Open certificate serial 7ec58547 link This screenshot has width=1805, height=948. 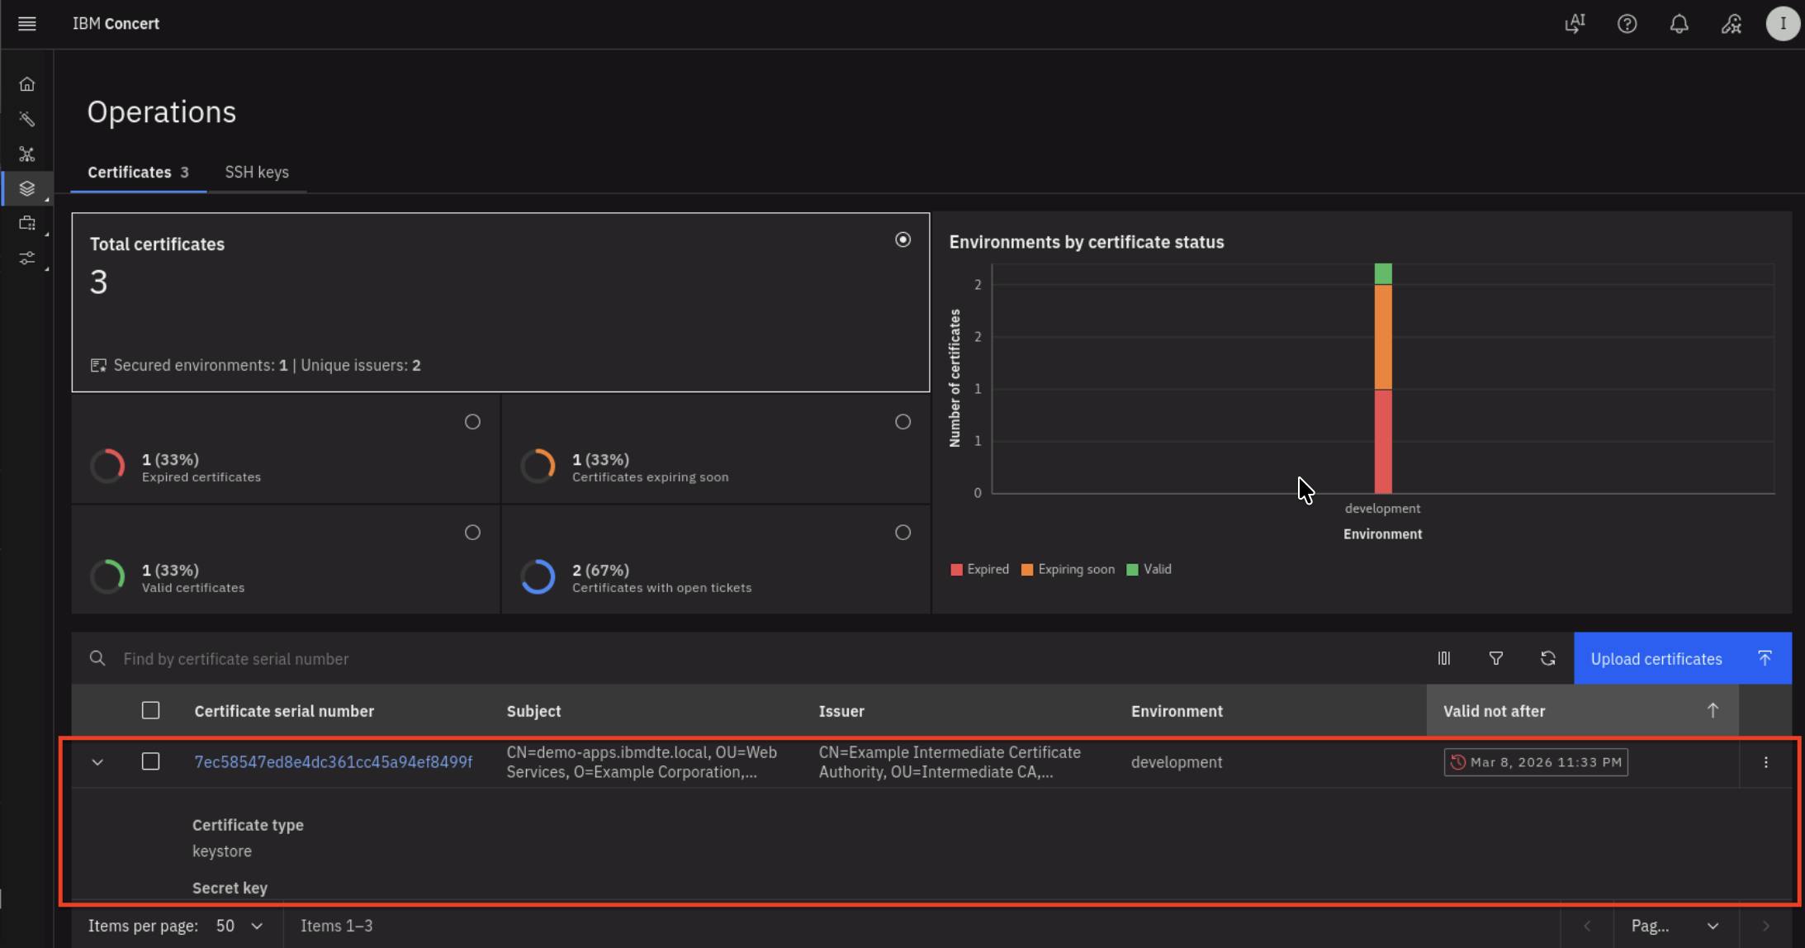point(333,762)
